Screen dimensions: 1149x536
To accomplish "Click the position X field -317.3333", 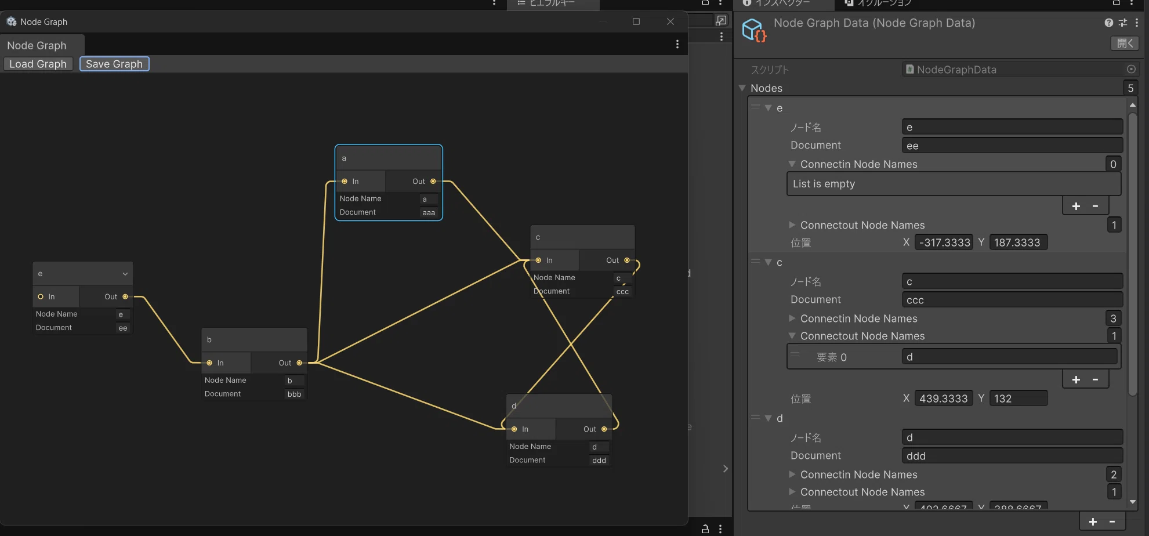I will pos(944,242).
